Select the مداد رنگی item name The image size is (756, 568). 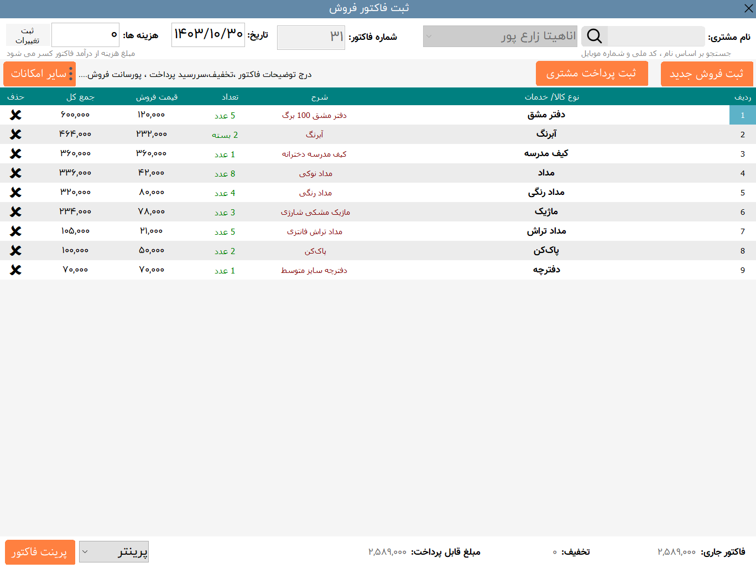[x=546, y=192]
